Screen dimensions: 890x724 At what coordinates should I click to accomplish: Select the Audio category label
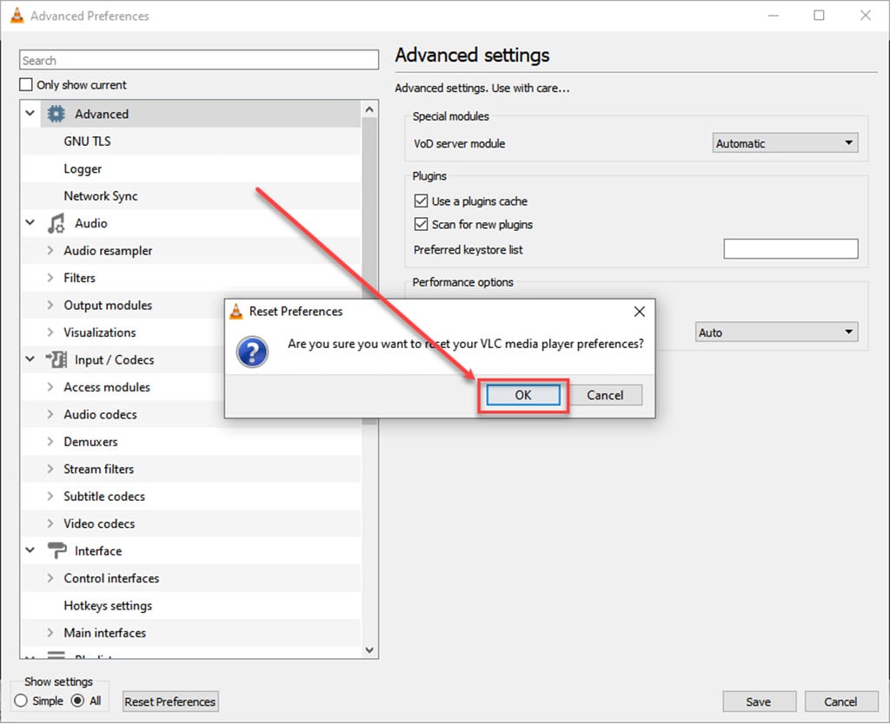[90, 223]
